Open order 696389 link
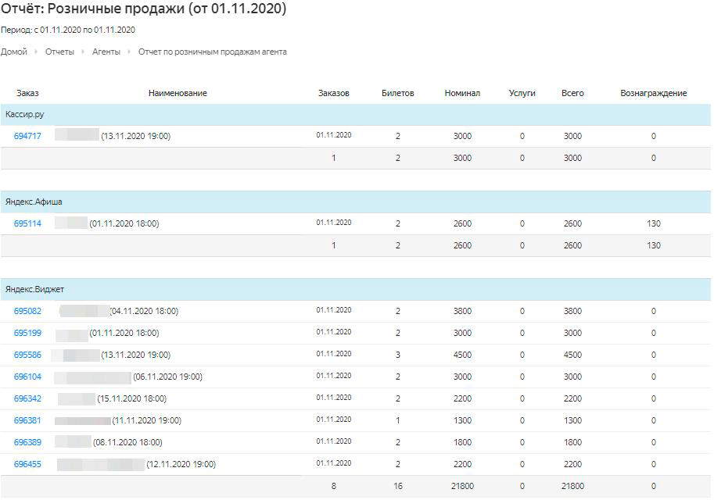The image size is (714, 500). tap(27, 442)
